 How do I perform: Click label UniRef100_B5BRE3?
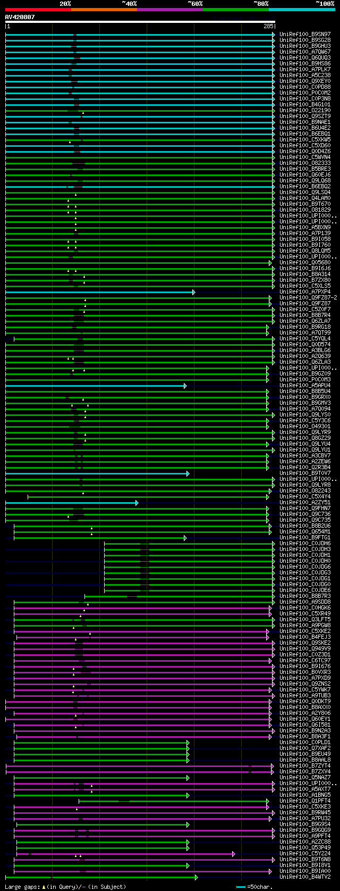click(305, 169)
